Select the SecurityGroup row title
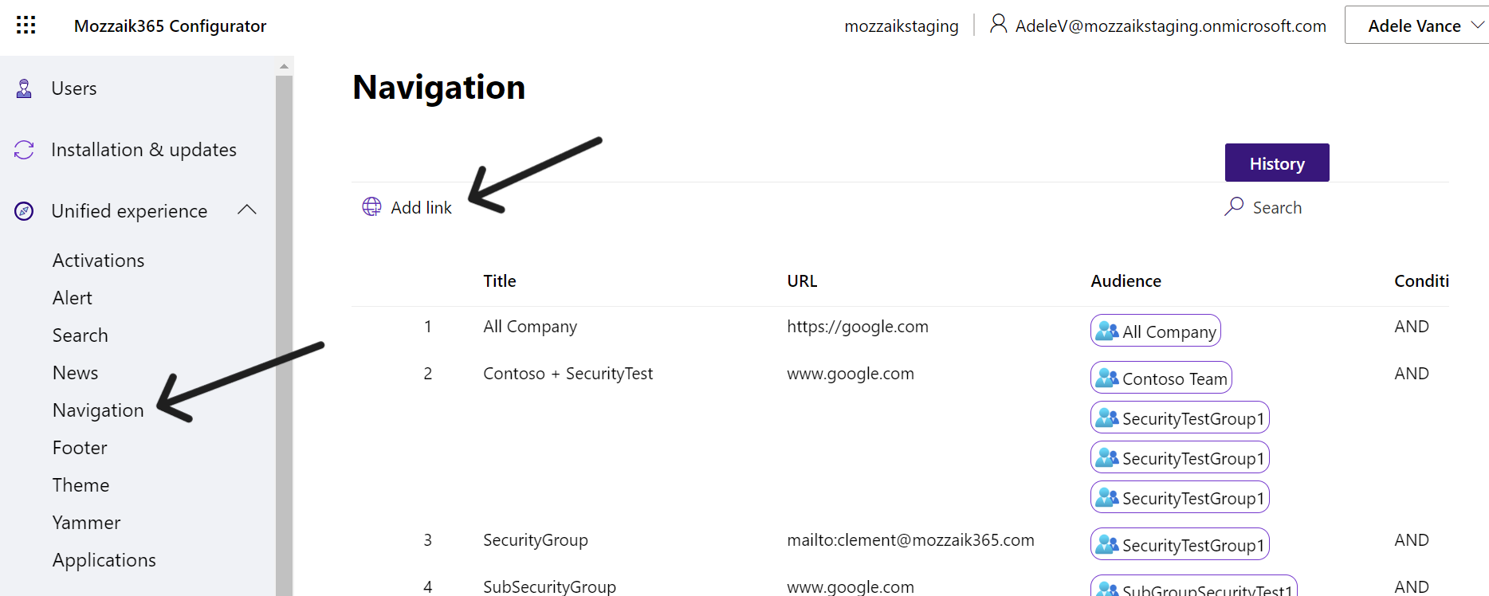Image resolution: width=1489 pixels, height=596 pixels. tap(536, 540)
